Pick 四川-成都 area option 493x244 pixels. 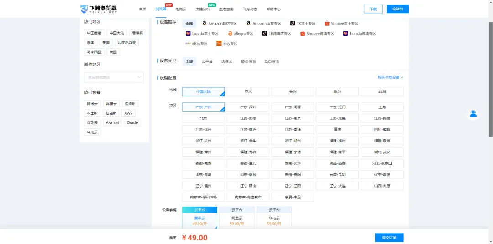382,130
